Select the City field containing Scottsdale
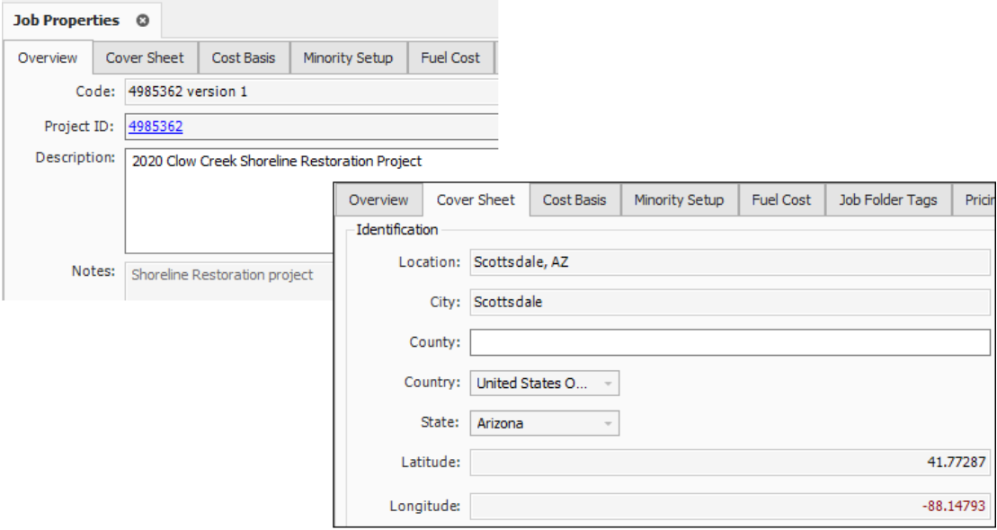This screenshot has width=997, height=530. point(729,303)
